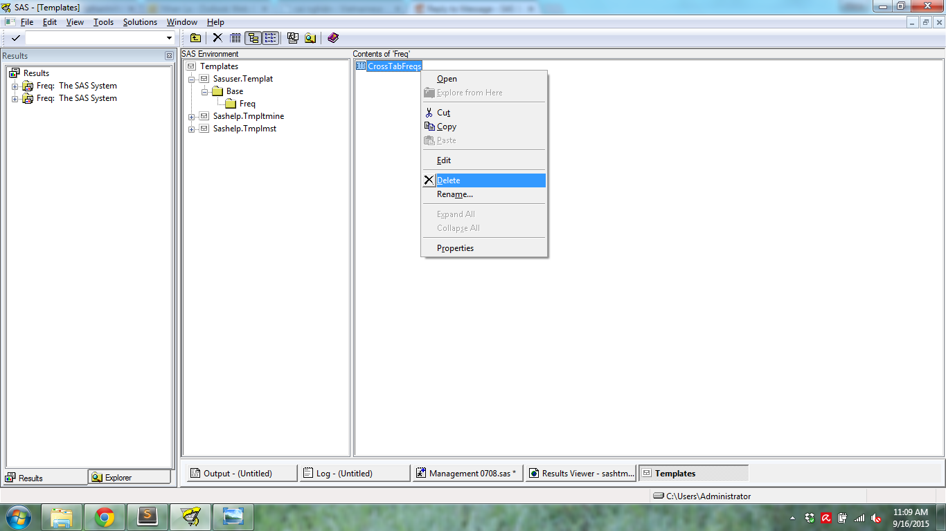Image resolution: width=946 pixels, height=531 pixels.
Task: Toggle large icons view mode
Action: (270, 38)
